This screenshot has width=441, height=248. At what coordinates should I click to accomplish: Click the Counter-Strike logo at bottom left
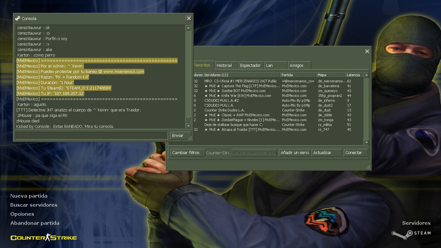point(44,238)
